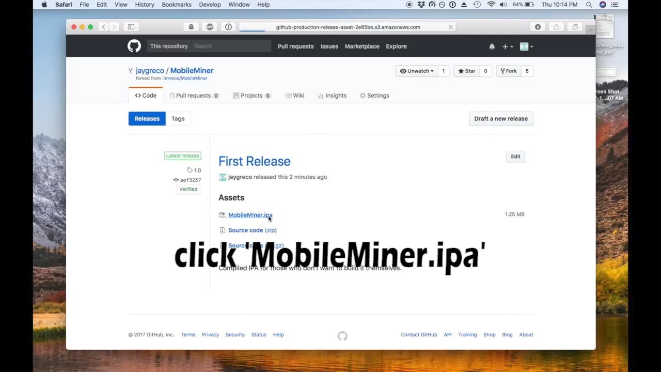
Task: Open the 1.0 tag link
Action: point(194,170)
